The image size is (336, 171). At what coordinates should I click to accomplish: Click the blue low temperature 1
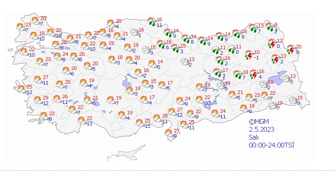click(140, 35)
